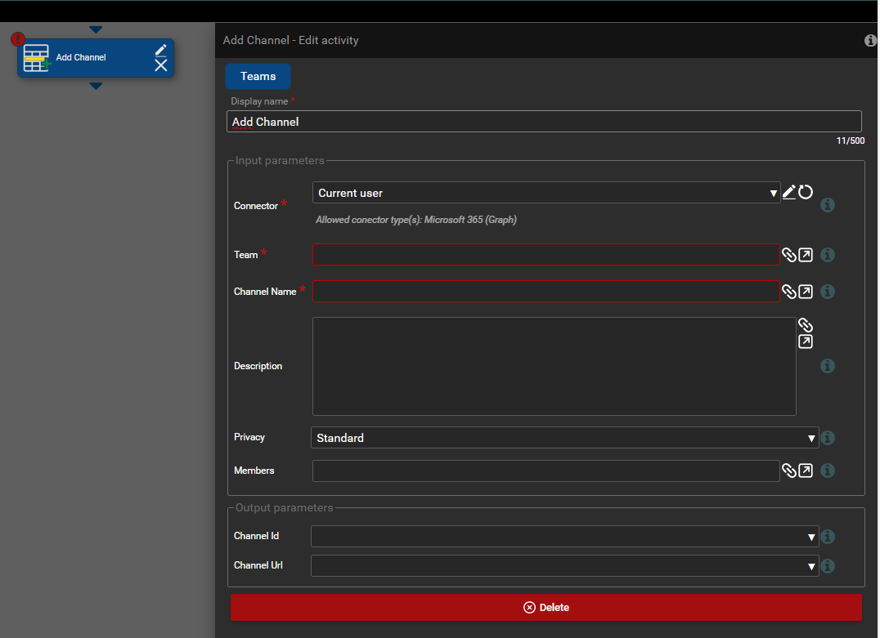
Task: Click the info icon in the panel header
Action: [870, 40]
